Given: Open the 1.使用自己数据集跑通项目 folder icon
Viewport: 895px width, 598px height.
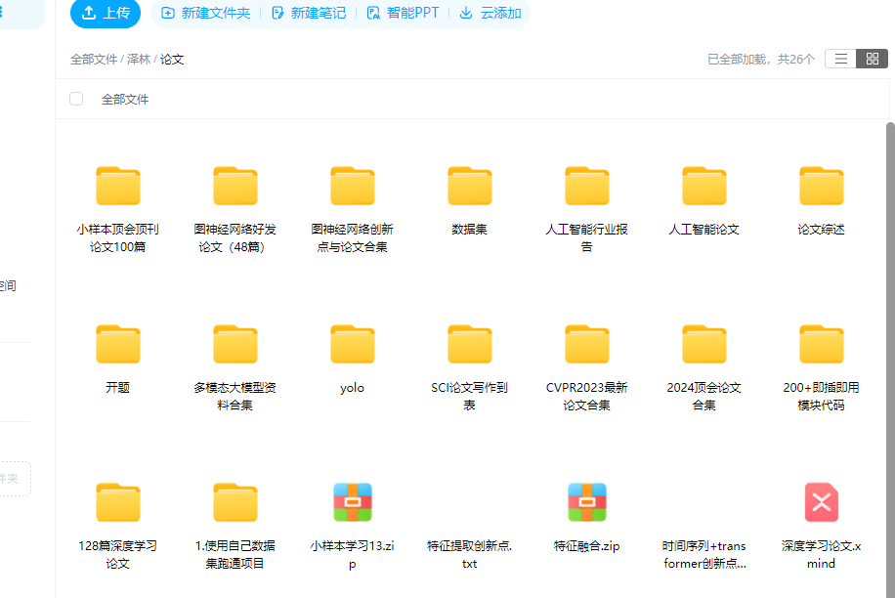Looking at the screenshot, I should click(x=235, y=502).
